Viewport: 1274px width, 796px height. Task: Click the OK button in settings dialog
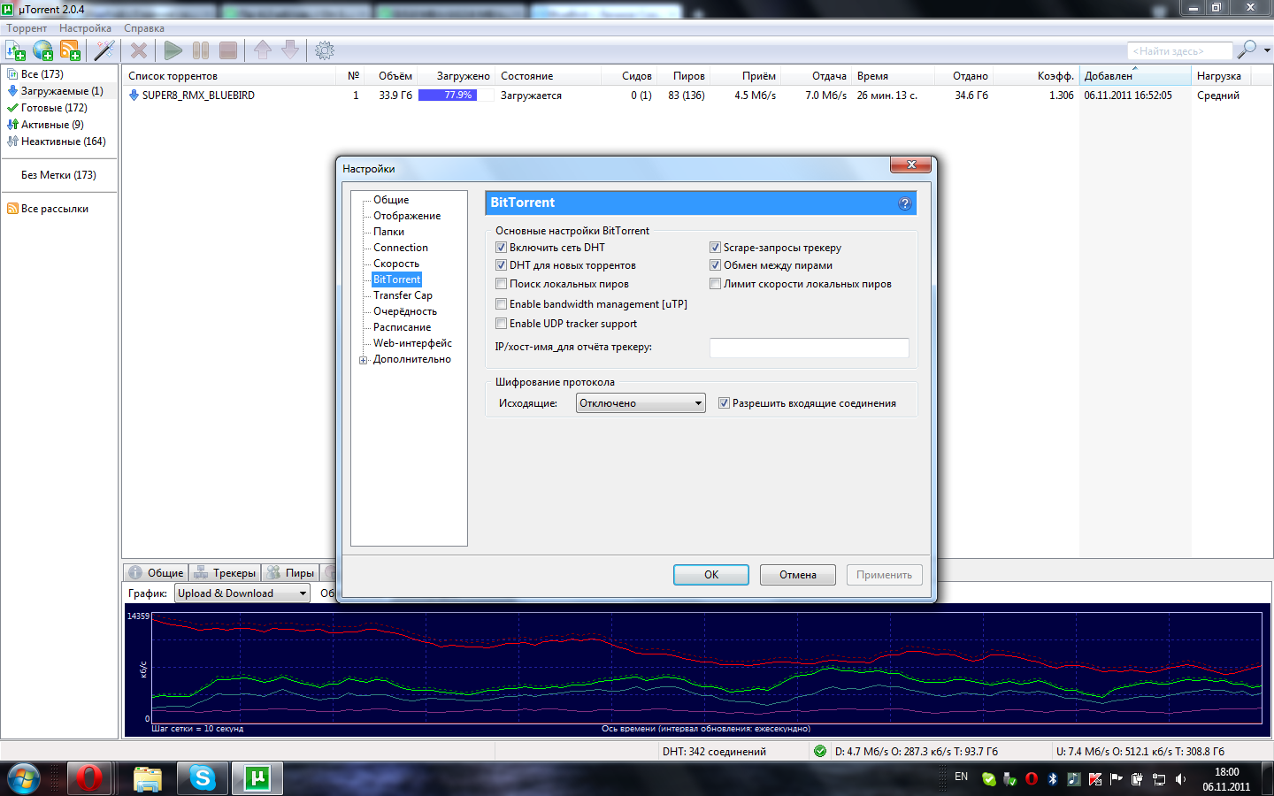[711, 575]
